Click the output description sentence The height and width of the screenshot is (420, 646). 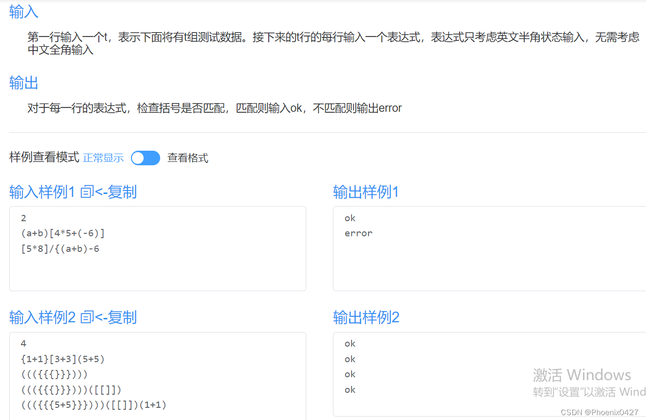pyautogui.click(x=215, y=108)
